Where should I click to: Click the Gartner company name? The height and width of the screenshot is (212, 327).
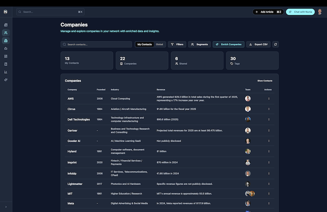coord(72,131)
